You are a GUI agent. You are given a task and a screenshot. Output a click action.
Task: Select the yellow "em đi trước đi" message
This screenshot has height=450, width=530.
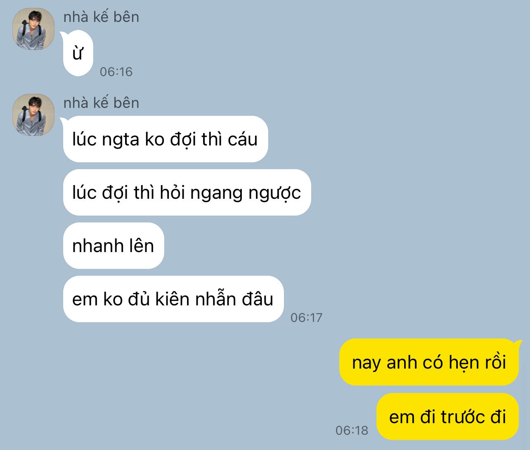447,417
